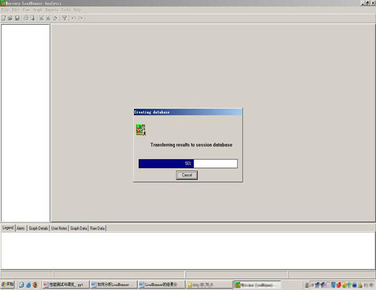Click the second bar-chart icon in the toolbar
This screenshot has width=376, height=290.
pos(48,18)
